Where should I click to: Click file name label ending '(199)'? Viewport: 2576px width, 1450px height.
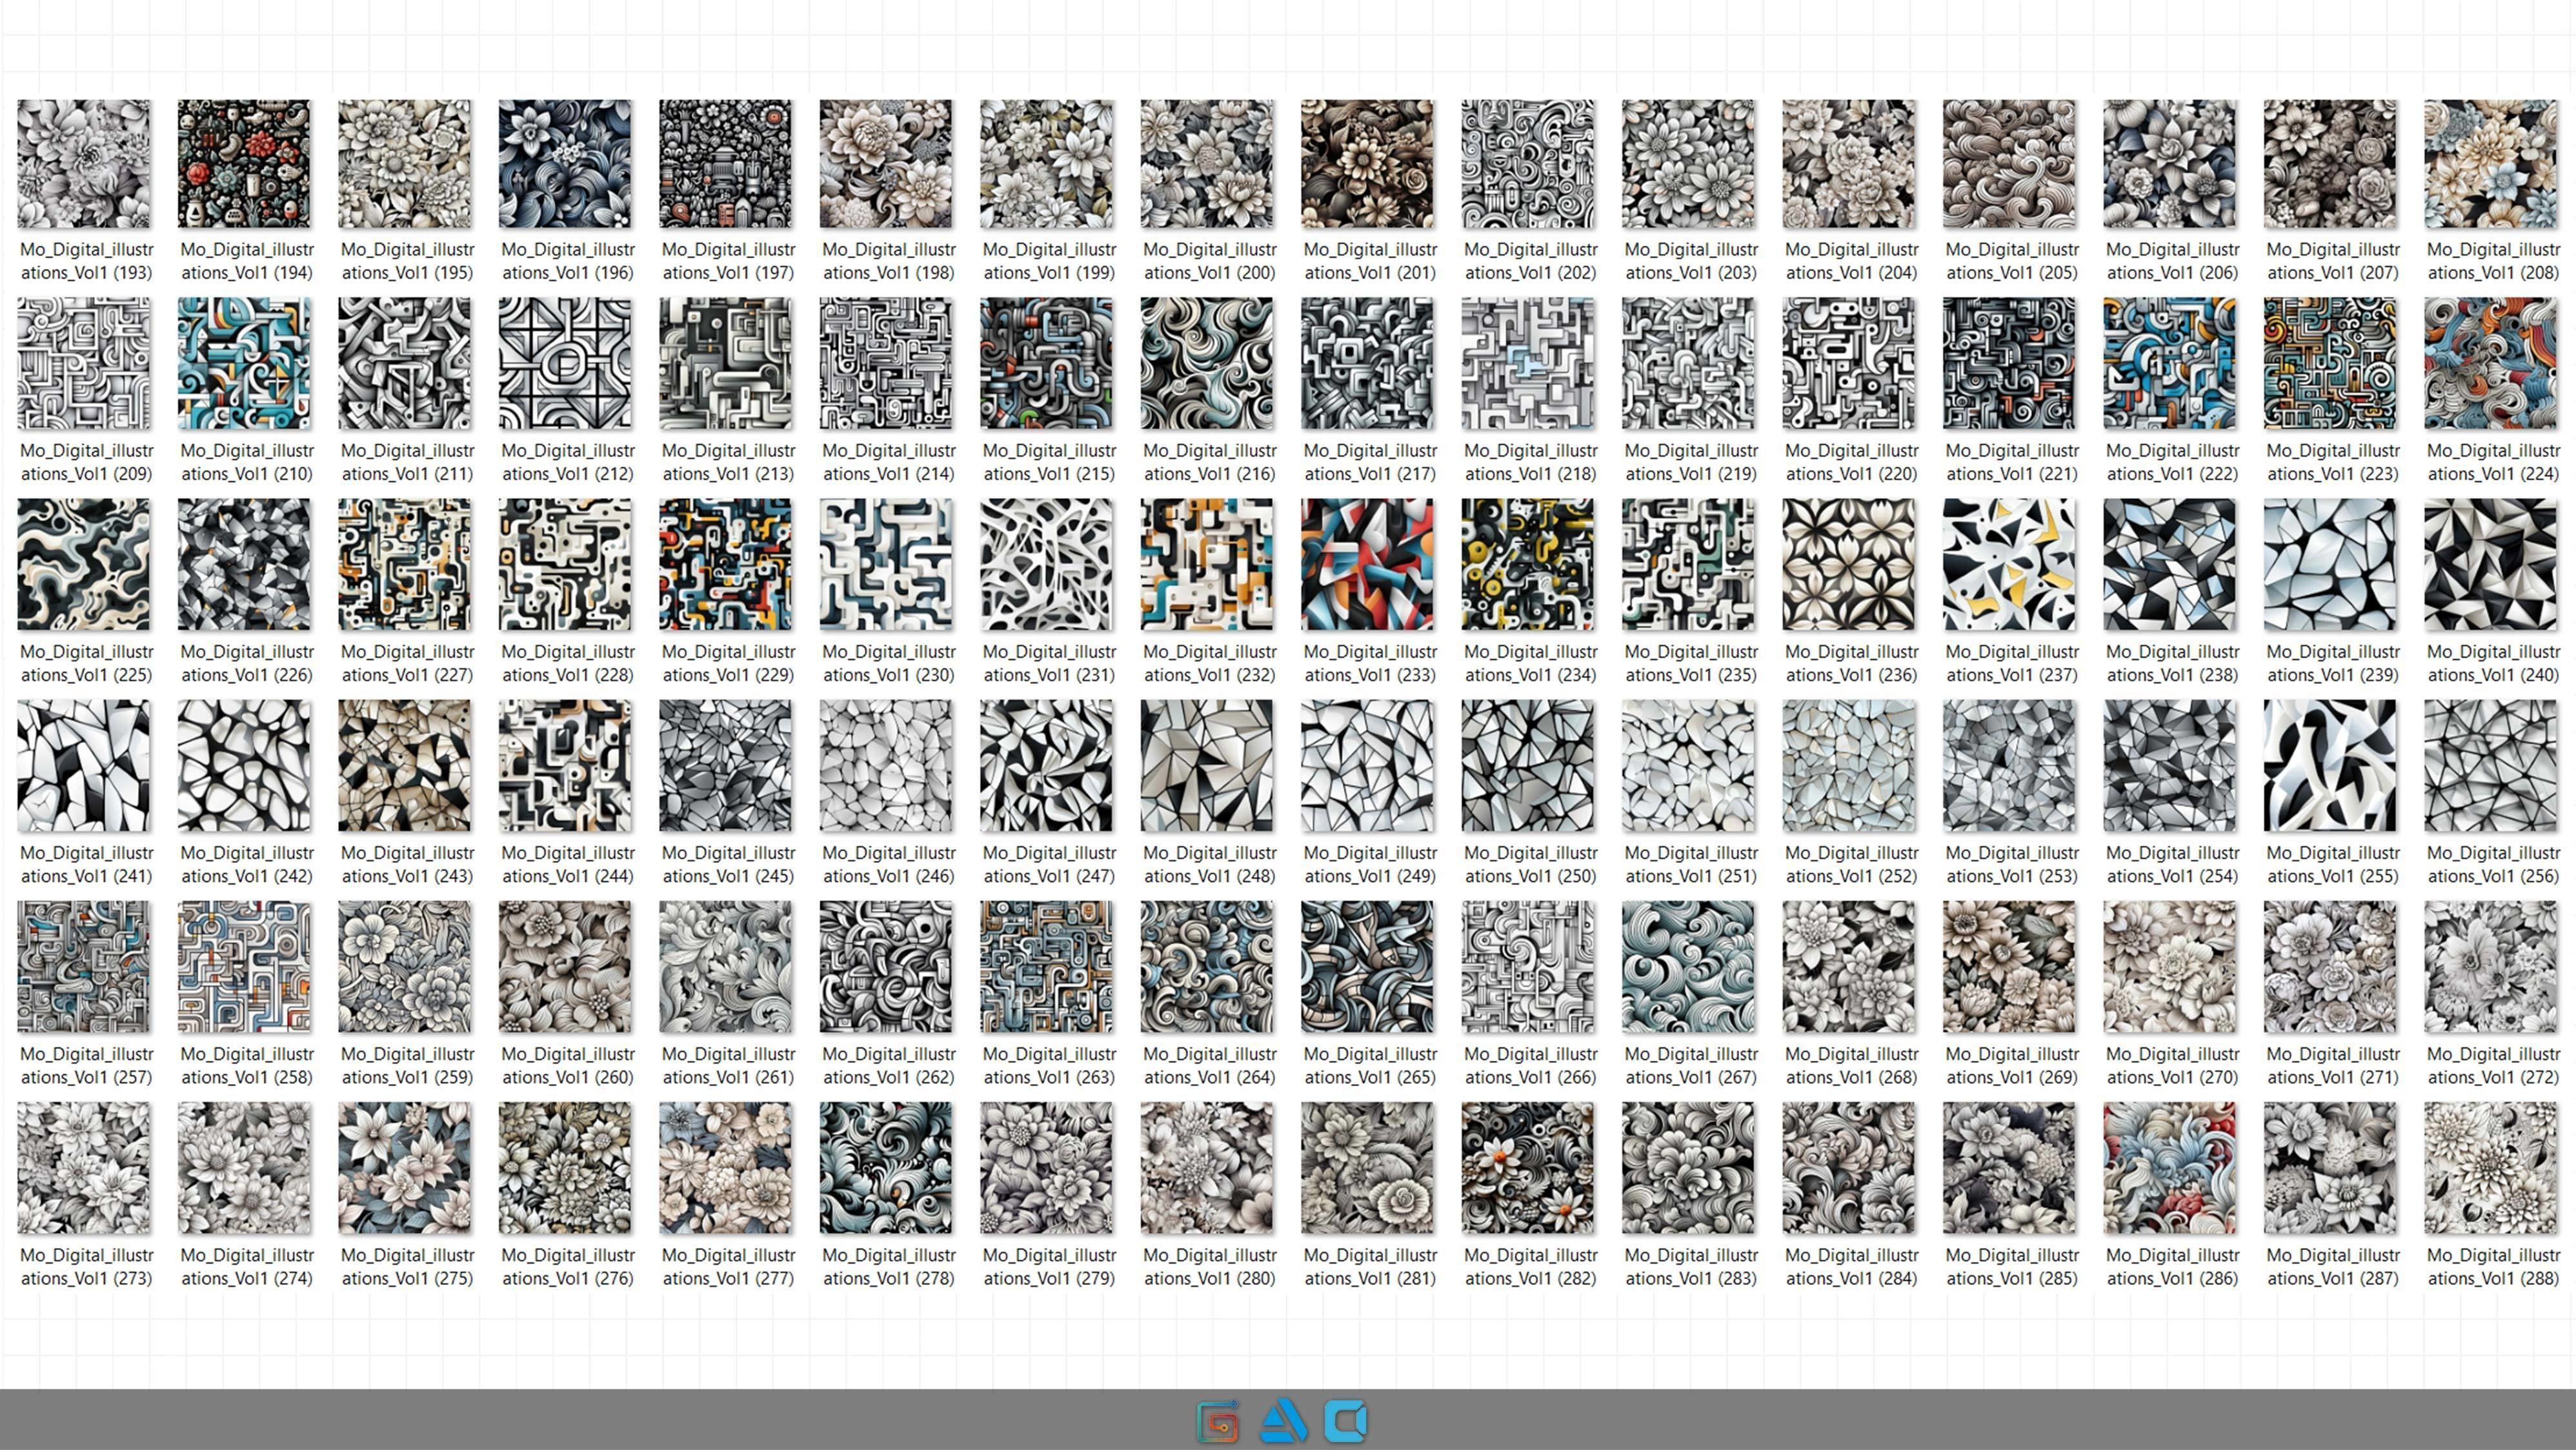pos(1049,261)
